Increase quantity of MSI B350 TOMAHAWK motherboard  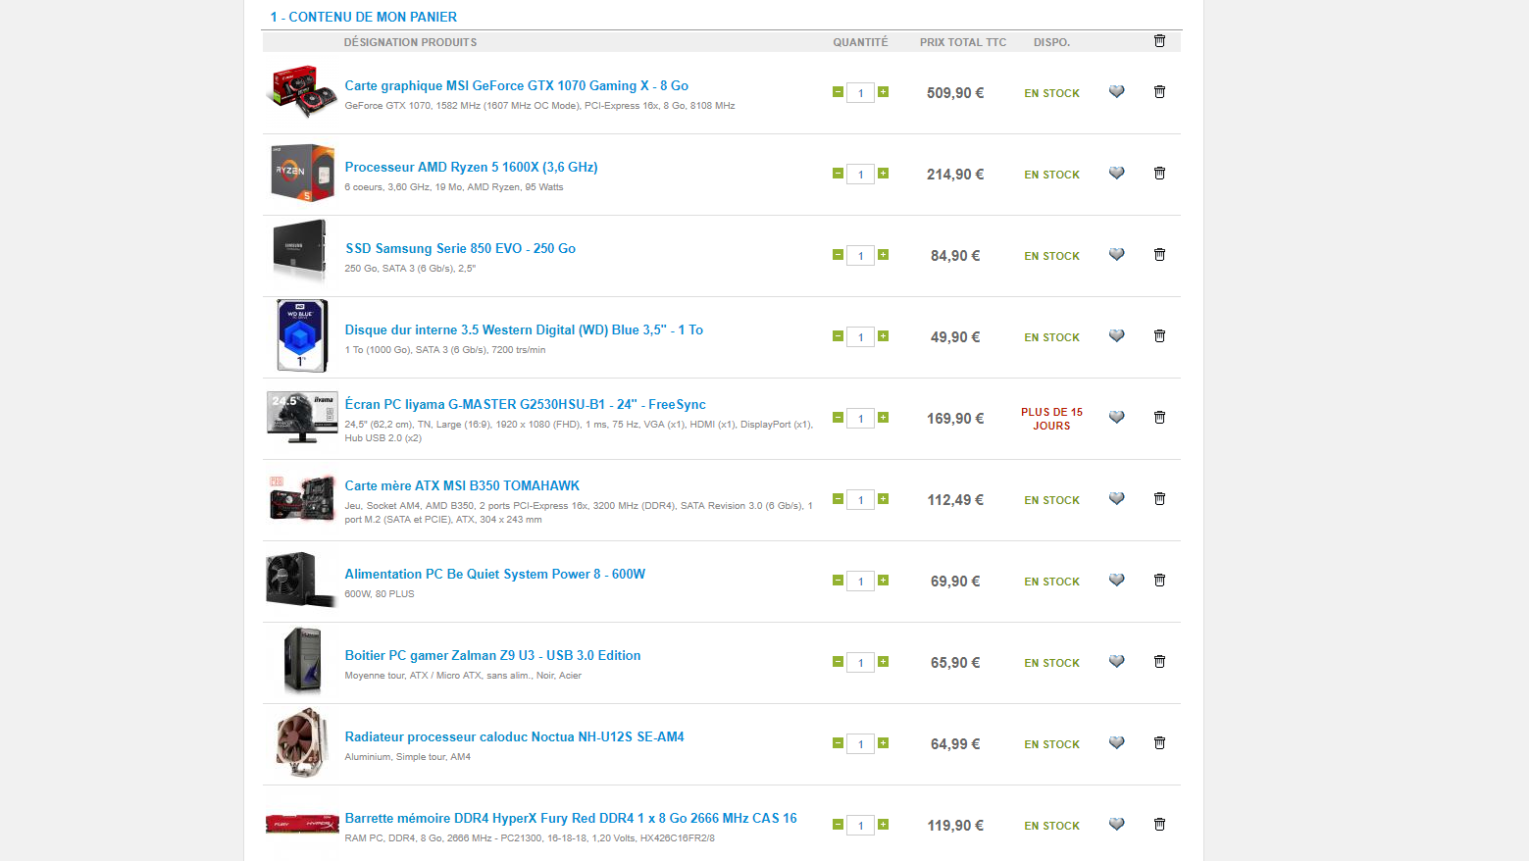pos(883,499)
